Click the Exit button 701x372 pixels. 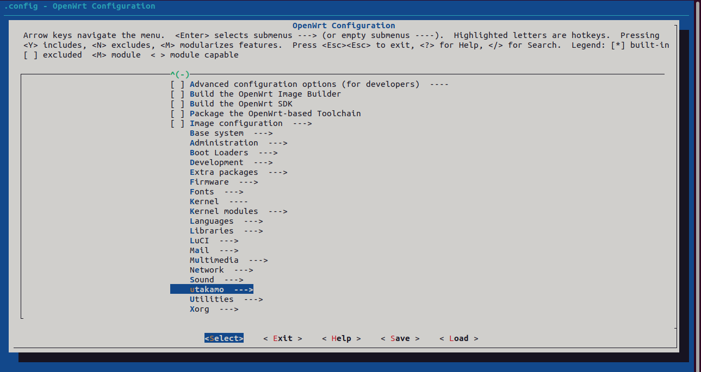coord(283,338)
